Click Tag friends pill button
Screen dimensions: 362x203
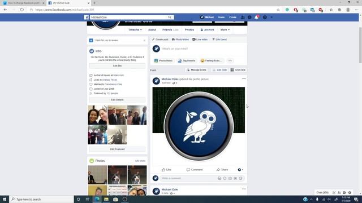186,61
